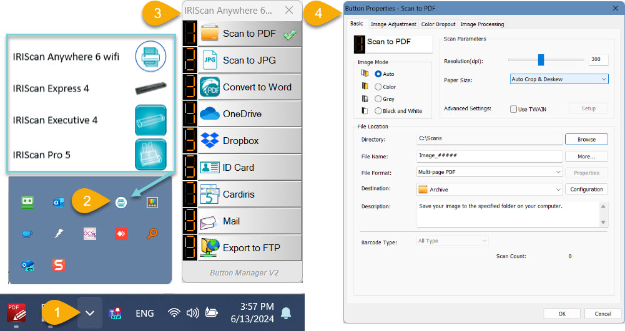Select Color image mode
Screen dimensions: 625x331
click(x=378, y=87)
